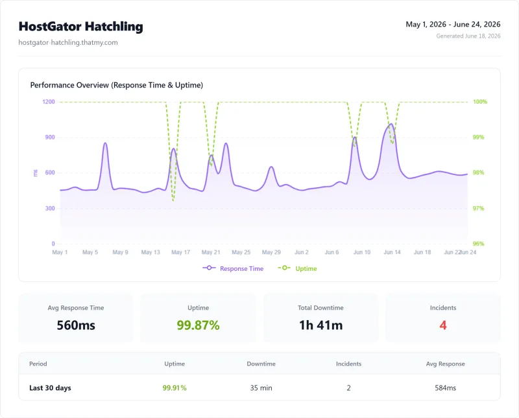Image resolution: width=519 pixels, height=418 pixels.
Task: Click the Total Downtime card label
Action: [320, 308]
